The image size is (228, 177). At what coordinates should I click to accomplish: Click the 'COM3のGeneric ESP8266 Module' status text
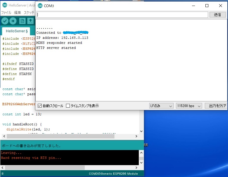pyautogui.click(x=114, y=174)
